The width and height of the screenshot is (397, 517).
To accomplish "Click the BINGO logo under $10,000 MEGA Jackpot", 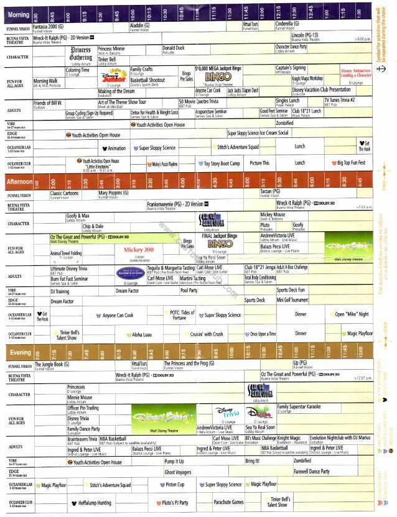I will click(x=218, y=77).
